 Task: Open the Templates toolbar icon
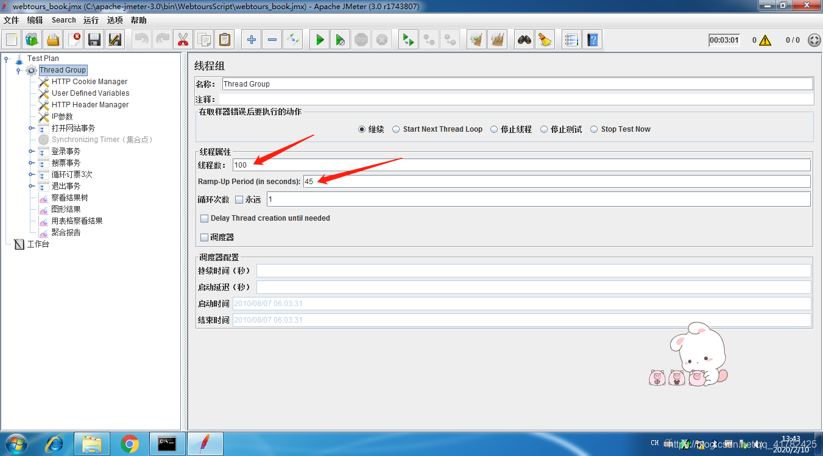[32, 40]
